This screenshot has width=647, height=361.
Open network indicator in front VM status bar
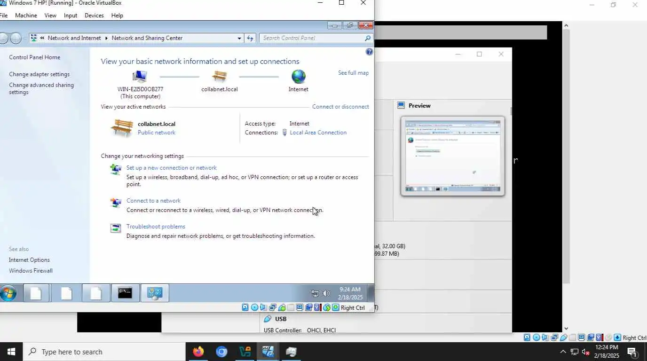[273, 307]
